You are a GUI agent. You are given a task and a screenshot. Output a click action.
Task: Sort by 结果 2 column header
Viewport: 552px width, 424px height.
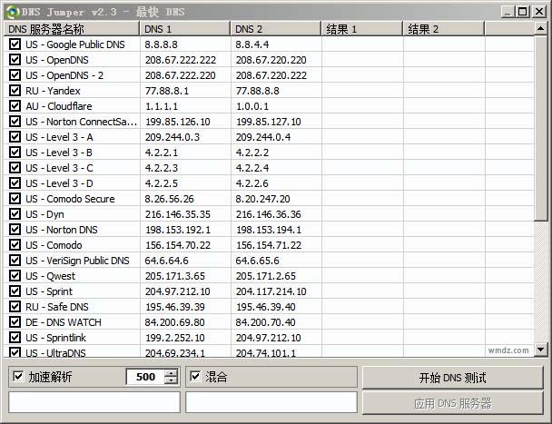pyautogui.click(x=443, y=29)
